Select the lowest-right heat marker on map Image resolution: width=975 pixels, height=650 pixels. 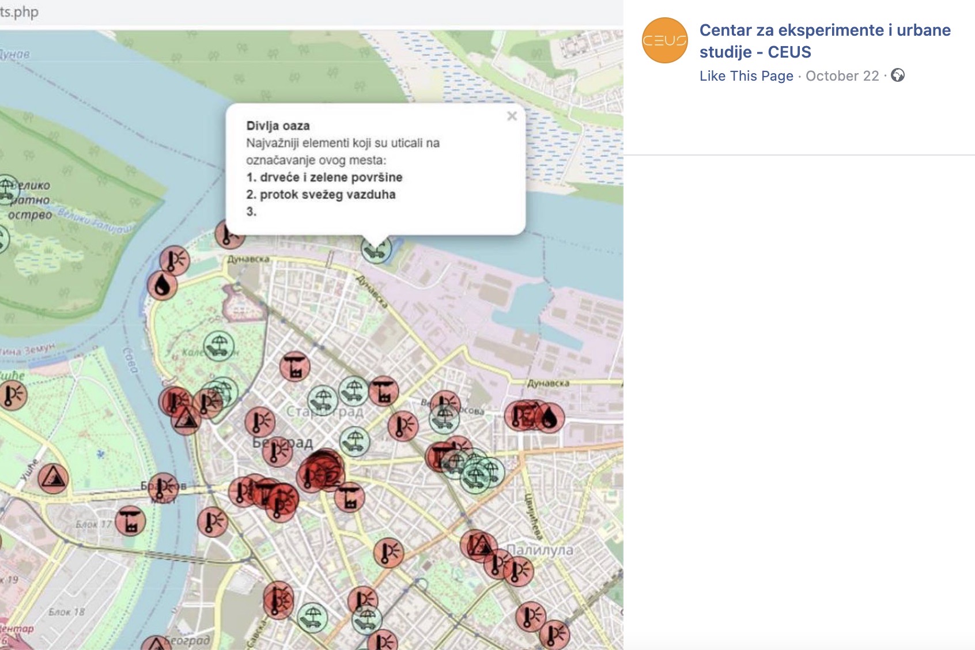(555, 634)
